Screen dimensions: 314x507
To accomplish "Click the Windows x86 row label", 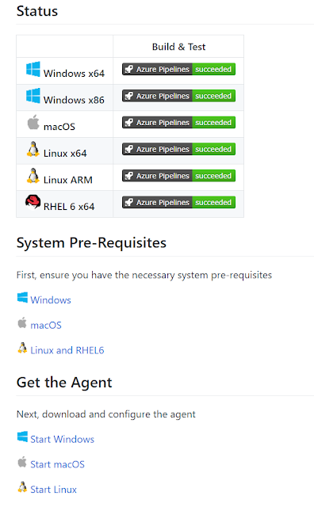I will click(74, 100).
